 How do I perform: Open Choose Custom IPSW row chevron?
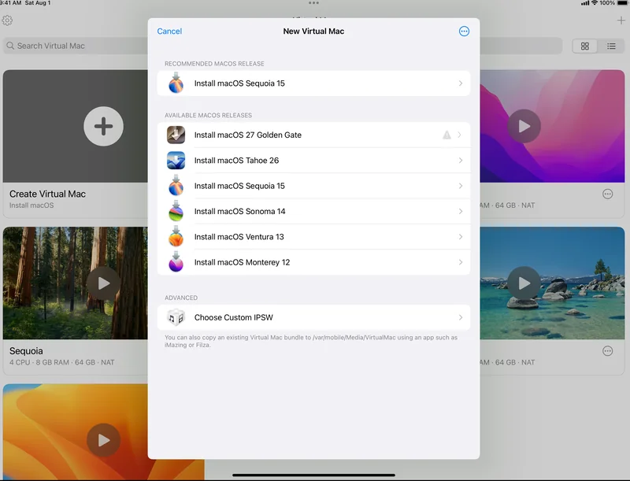tap(461, 317)
